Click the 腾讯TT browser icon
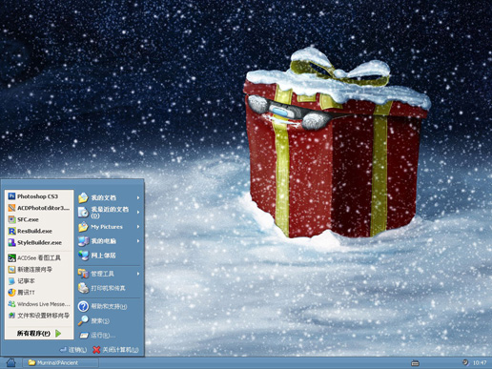The width and height of the screenshot is (492, 369). coord(11,293)
